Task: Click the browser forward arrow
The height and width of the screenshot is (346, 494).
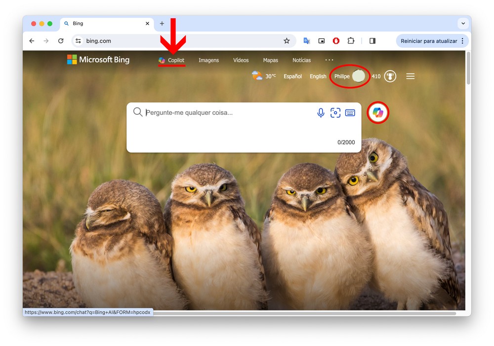Action: pos(46,41)
